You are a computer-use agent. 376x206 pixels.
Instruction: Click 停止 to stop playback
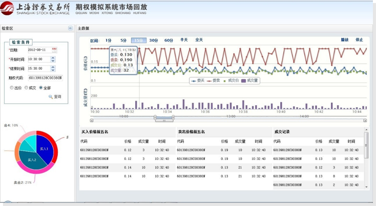(359, 40)
